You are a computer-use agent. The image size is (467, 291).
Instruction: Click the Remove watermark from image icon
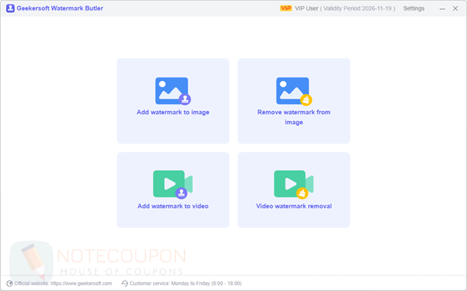pos(294,91)
